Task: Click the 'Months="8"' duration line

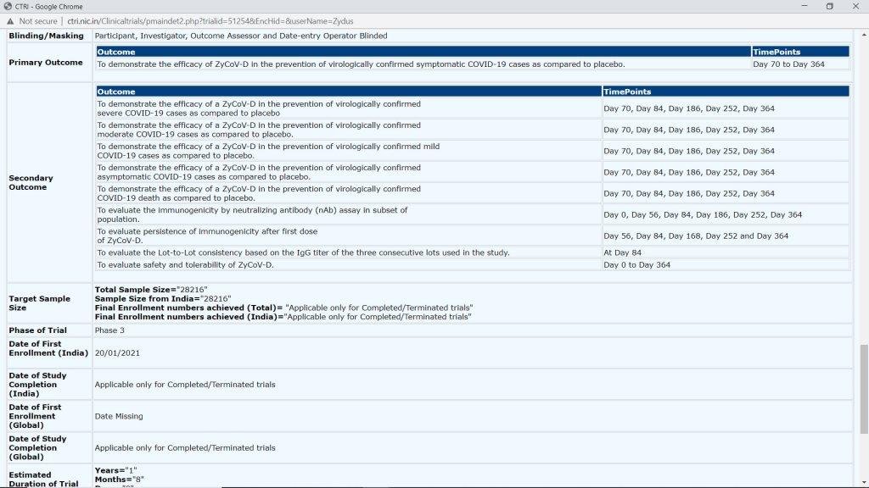Action: pyautogui.click(x=119, y=480)
